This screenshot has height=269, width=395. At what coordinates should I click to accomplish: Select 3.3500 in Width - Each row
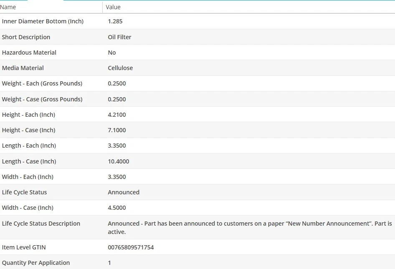[x=117, y=177]
